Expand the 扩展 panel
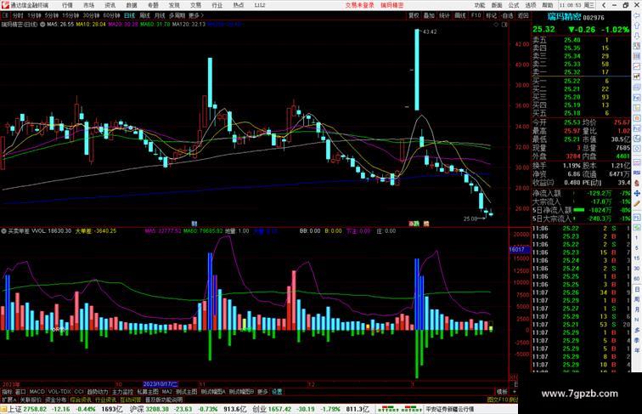642x414 pixels. tap(8, 400)
